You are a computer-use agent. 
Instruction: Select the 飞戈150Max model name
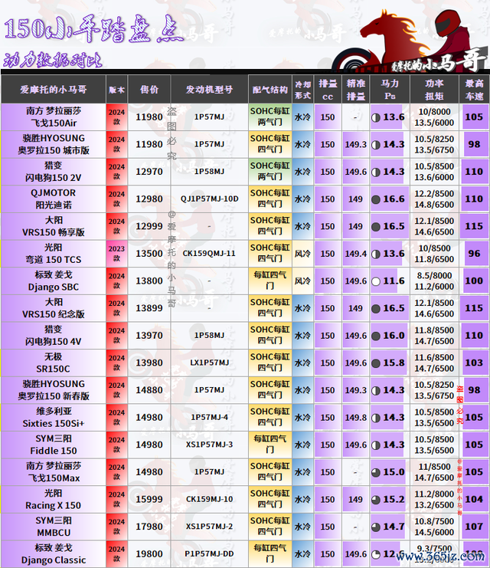(54, 478)
